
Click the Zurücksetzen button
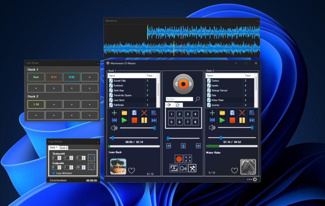pyautogui.click(x=58, y=180)
